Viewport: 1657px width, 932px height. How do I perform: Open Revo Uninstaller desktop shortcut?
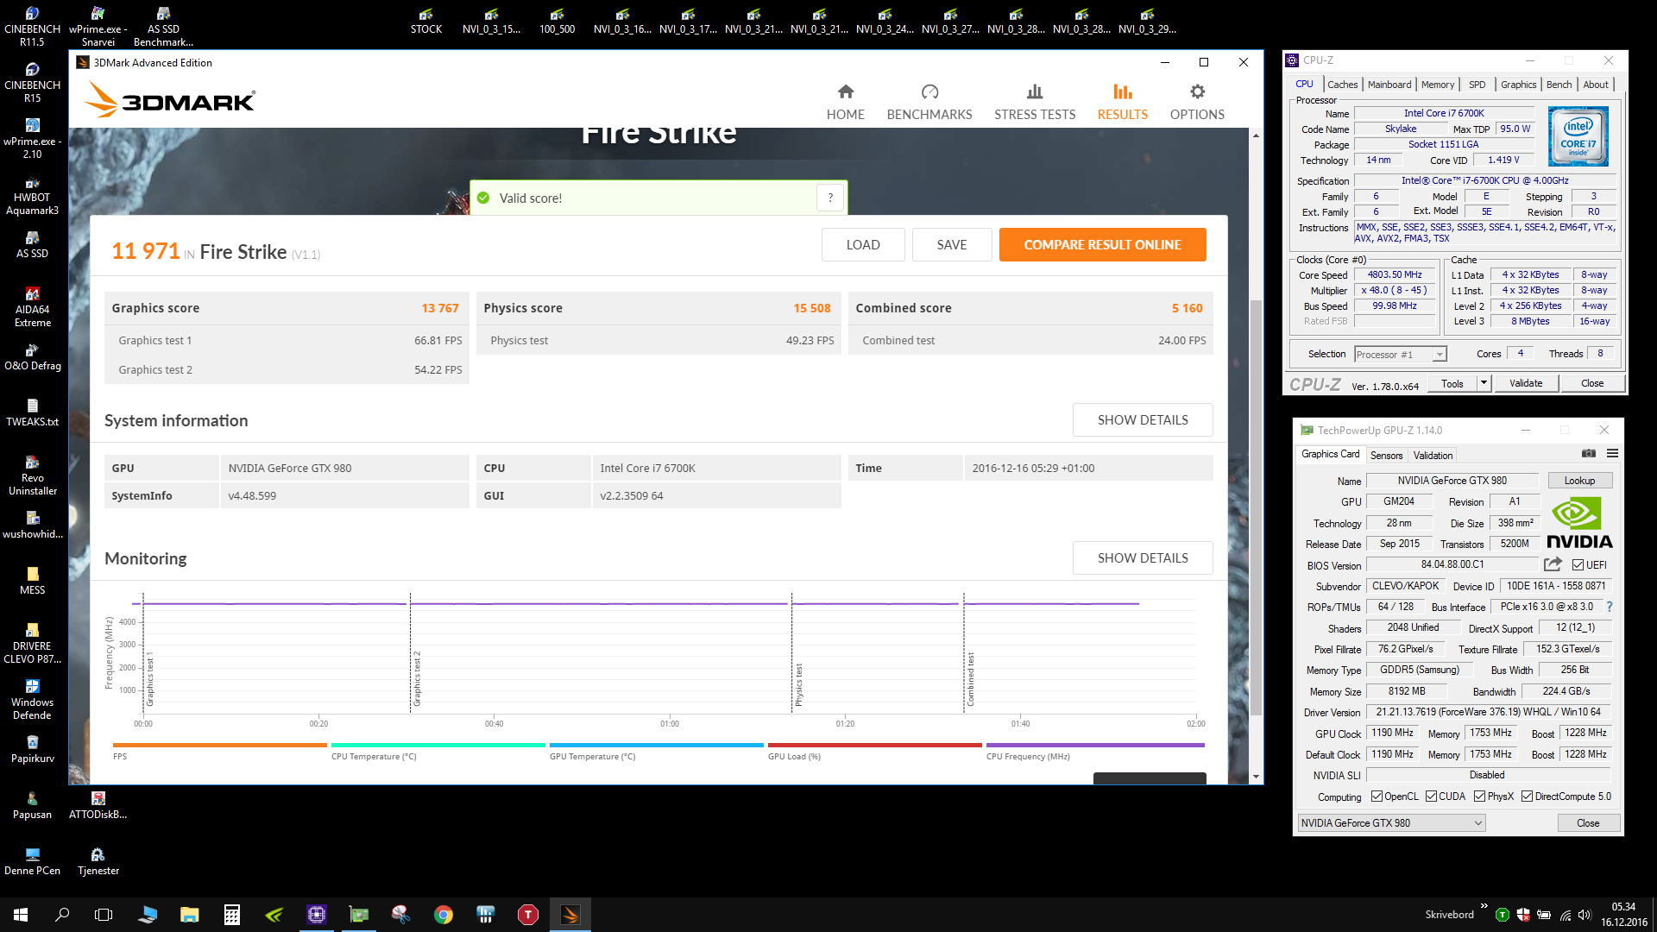click(32, 475)
